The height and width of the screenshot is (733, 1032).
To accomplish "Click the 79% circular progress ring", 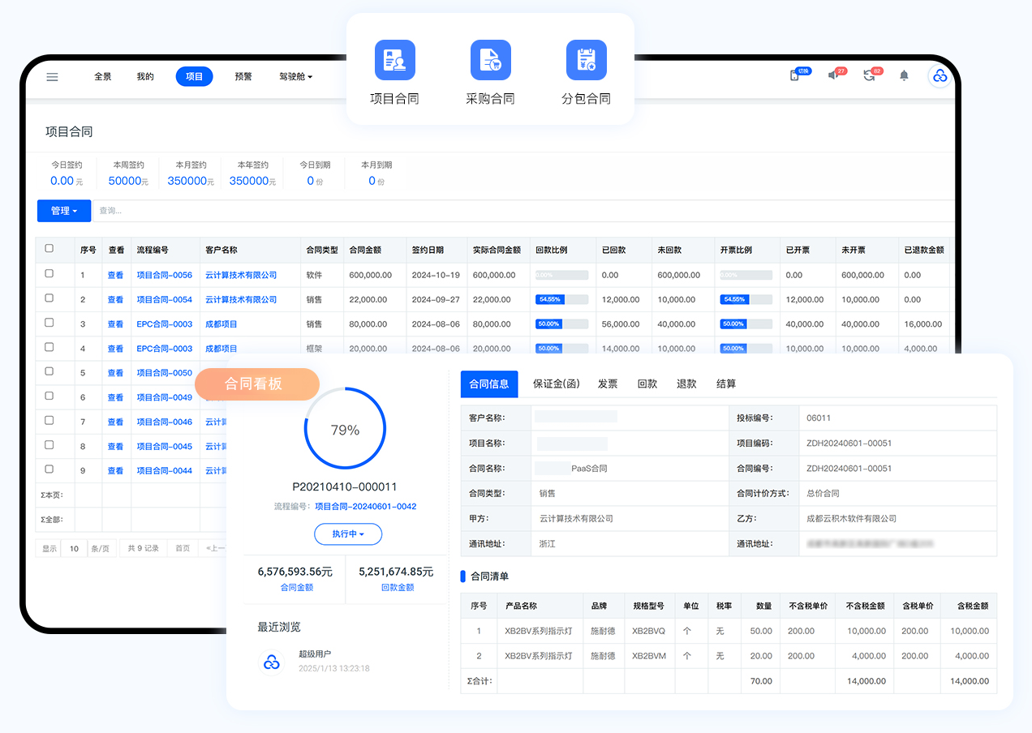I will 345,430.
